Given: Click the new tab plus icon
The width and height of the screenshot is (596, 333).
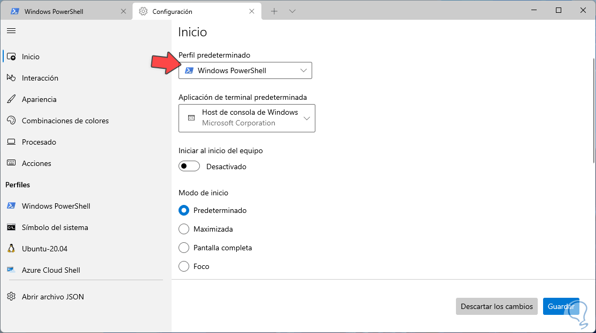Looking at the screenshot, I should [x=274, y=11].
